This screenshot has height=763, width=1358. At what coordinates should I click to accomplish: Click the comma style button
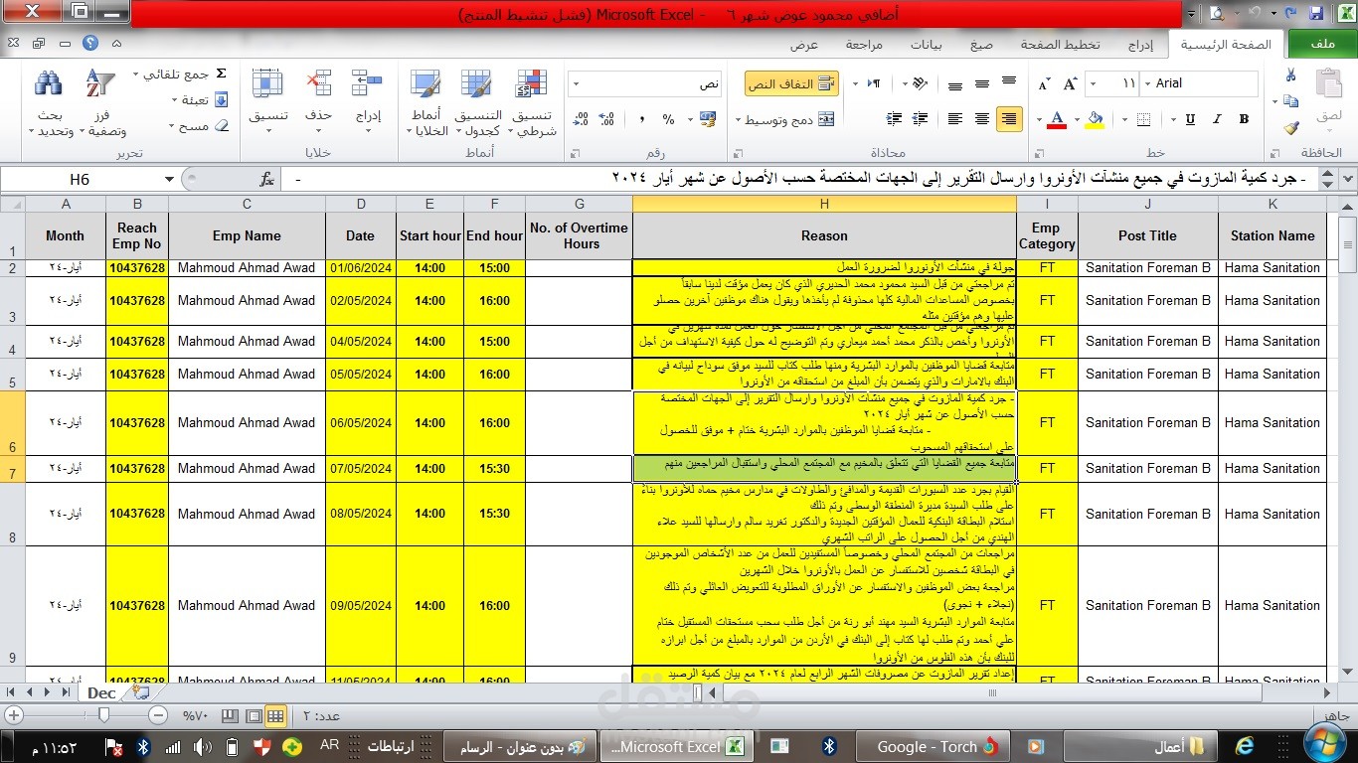641,119
